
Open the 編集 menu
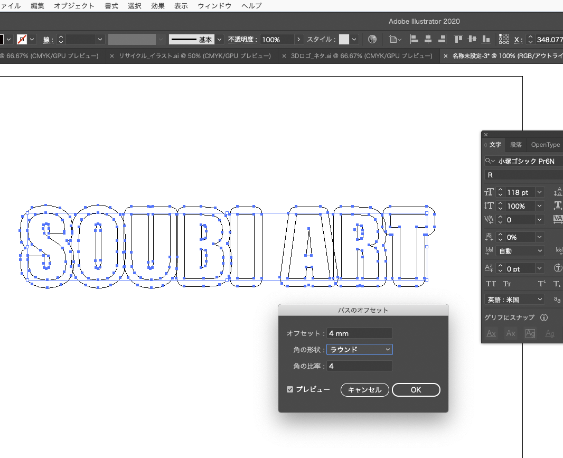pos(37,6)
